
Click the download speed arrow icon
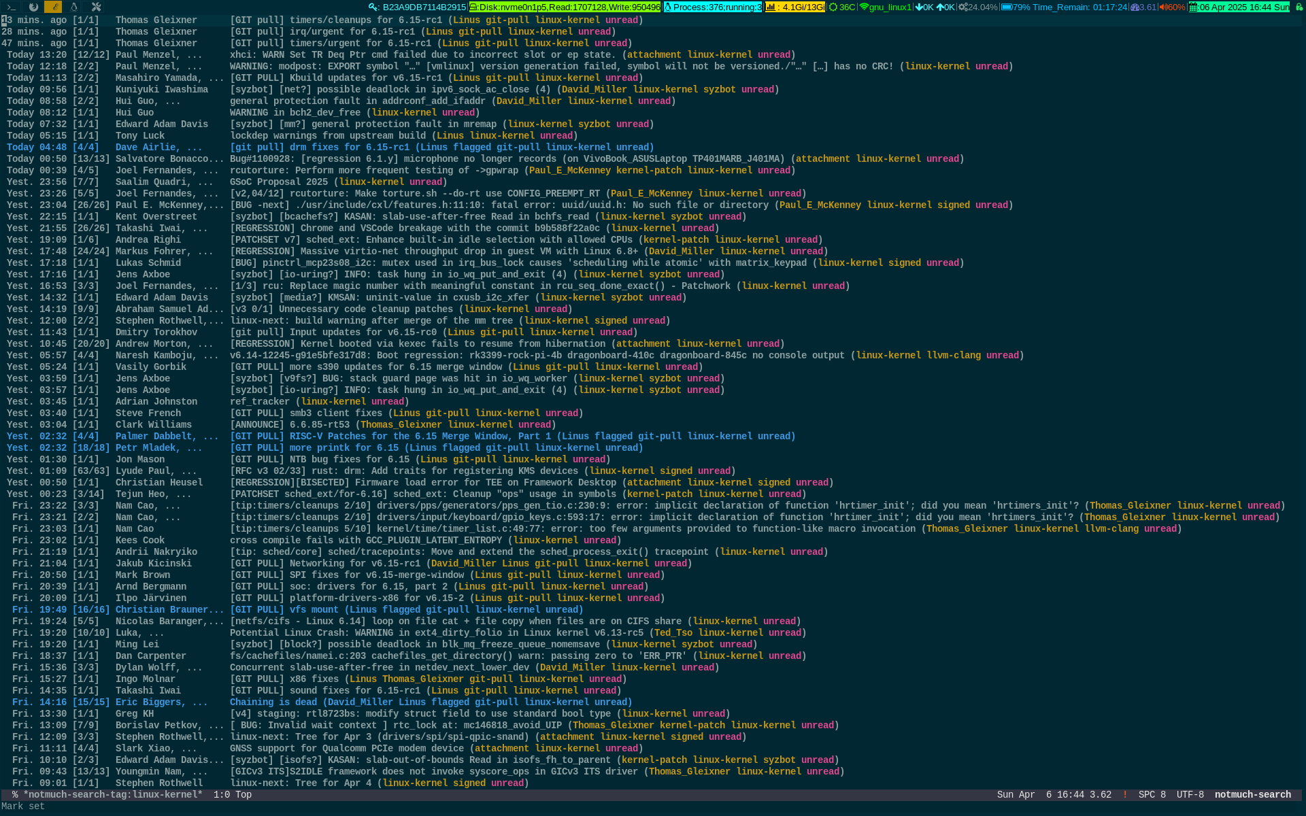coord(919,7)
